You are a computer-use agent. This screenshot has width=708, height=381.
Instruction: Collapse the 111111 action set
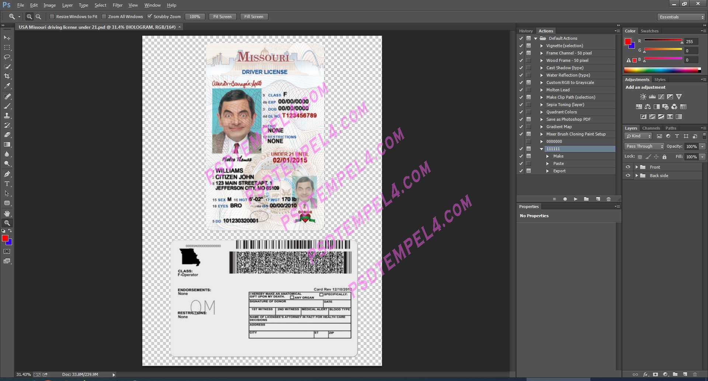click(541, 149)
